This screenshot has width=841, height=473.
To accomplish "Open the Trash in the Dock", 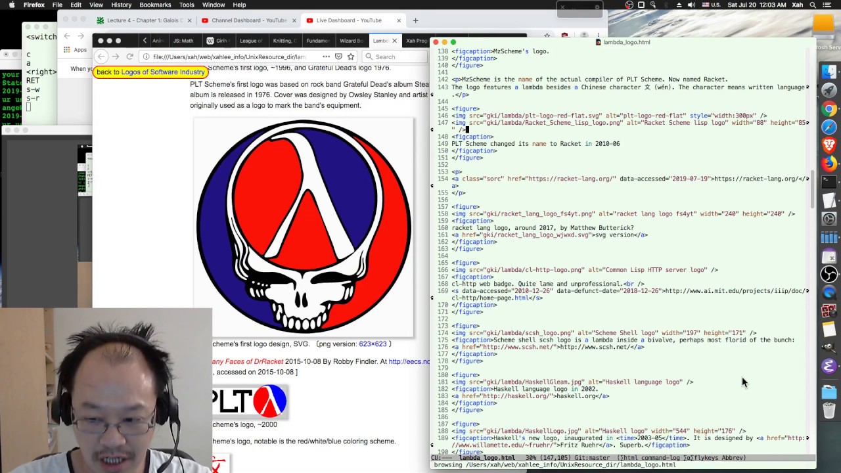I will [x=829, y=411].
